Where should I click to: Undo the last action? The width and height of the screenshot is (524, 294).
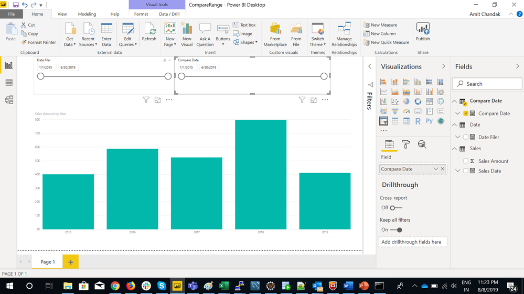(25, 5)
